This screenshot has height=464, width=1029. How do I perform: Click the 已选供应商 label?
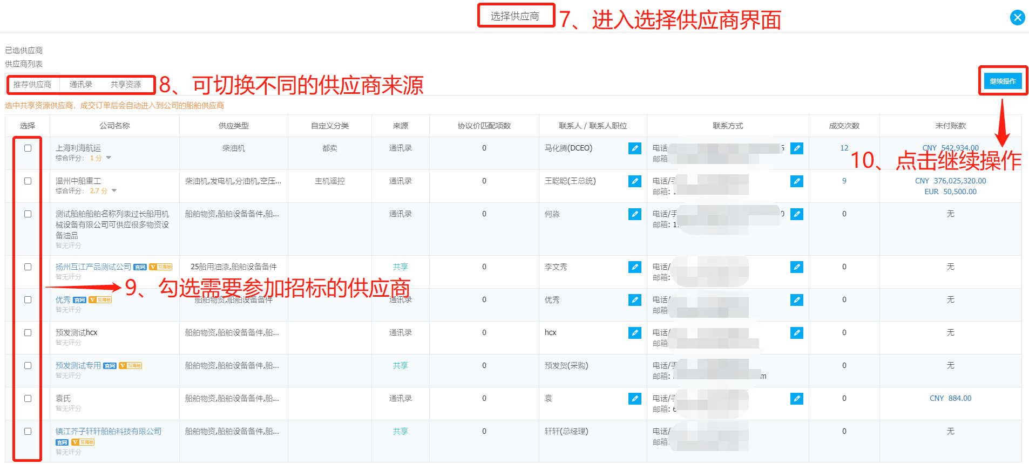(x=24, y=50)
